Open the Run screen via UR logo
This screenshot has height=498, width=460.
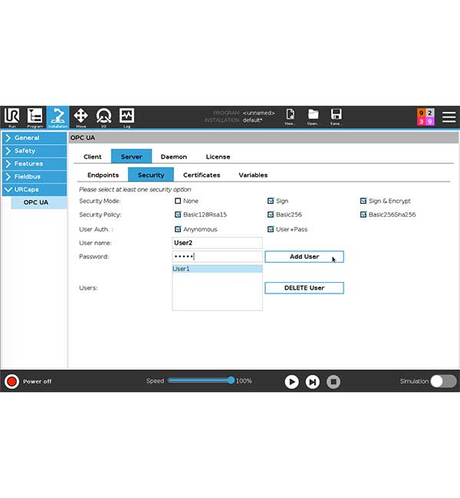click(x=11, y=117)
